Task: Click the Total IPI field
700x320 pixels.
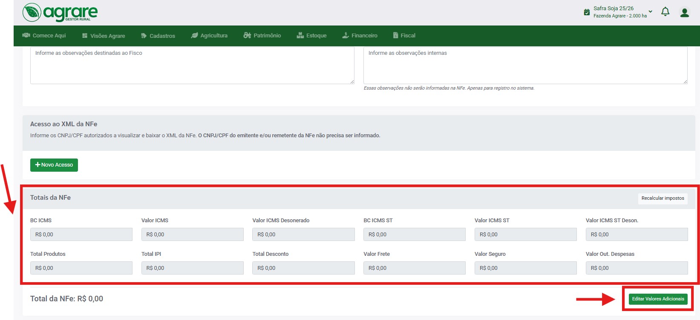Action: tap(193, 268)
